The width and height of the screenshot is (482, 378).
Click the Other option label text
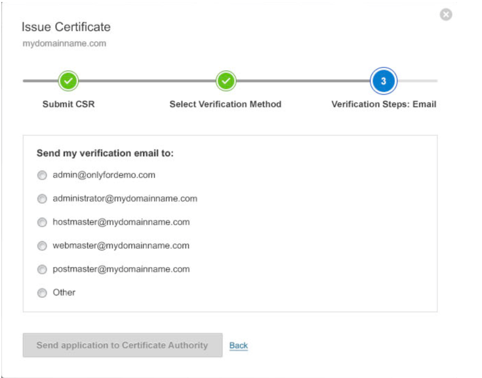tap(64, 293)
